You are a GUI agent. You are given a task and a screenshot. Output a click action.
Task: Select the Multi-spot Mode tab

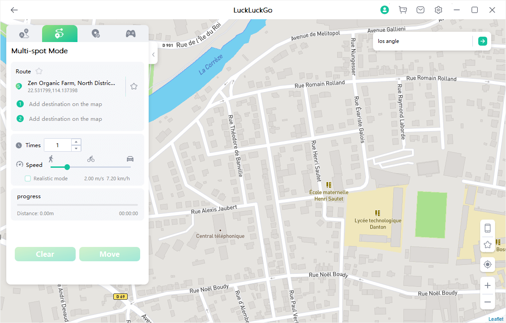tap(60, 34)
